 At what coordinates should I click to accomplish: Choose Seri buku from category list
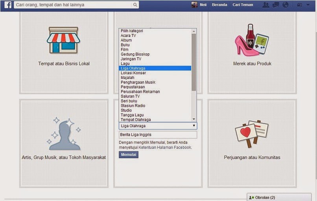155,101
